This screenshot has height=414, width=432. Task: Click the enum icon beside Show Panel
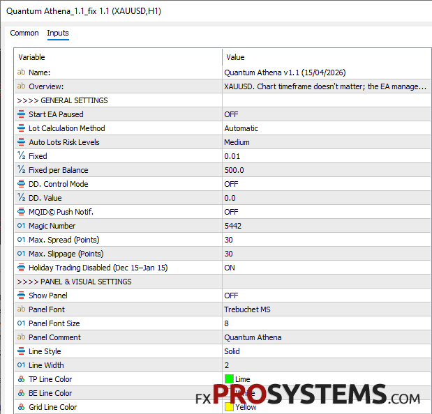[21, 295]
